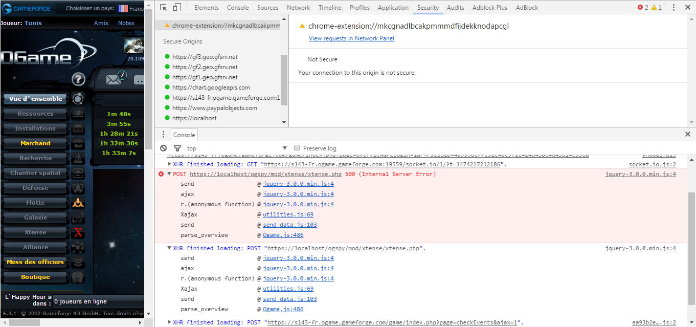The width and height of the screenshot is (696, 327).
Task: Click the inspect element cursor icon
Action: tap(164, 8)
